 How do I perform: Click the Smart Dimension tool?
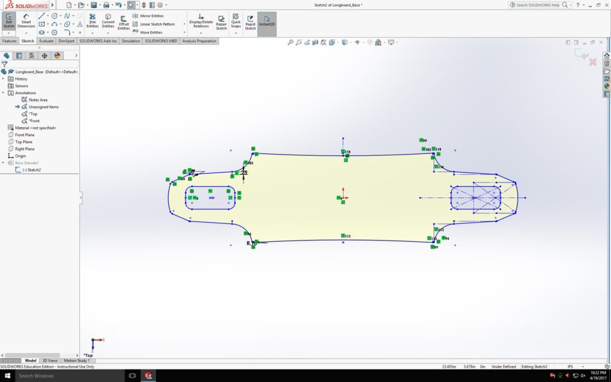coord(26,21)
